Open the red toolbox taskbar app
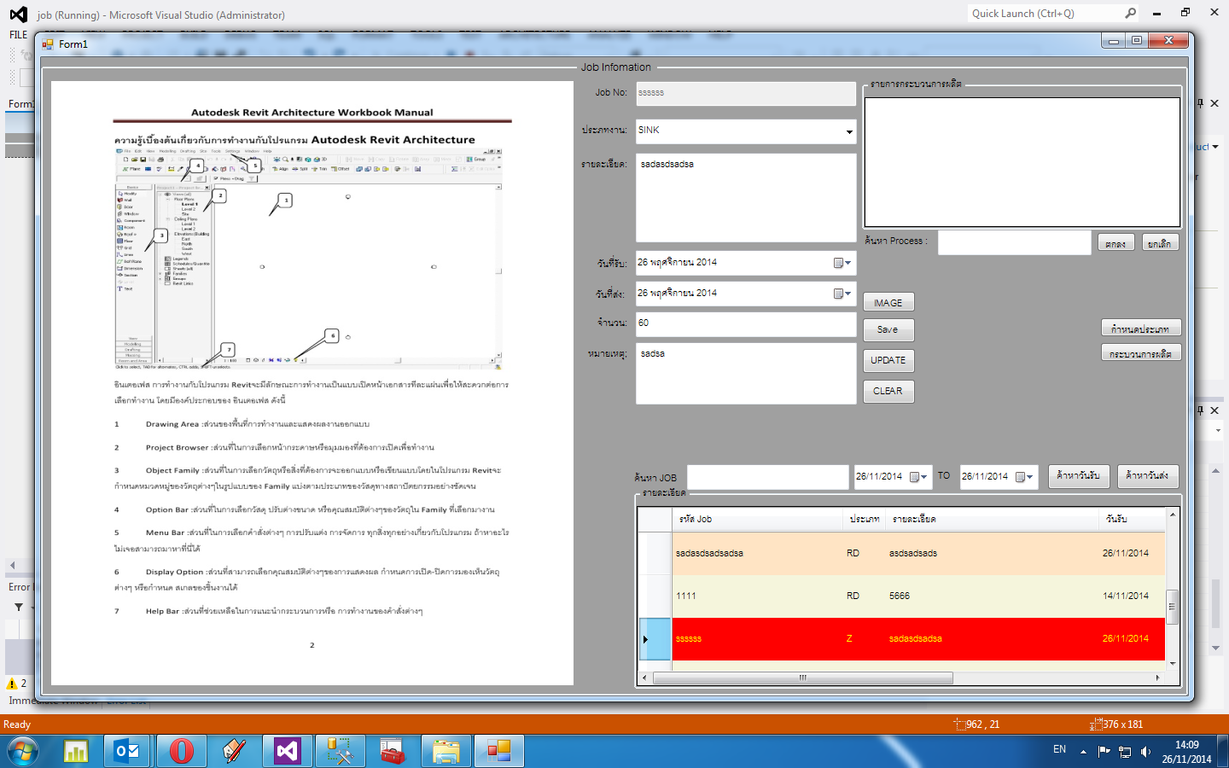This screenshot has height=768, width=1229. pyautogui.click(x=393, y=751)
